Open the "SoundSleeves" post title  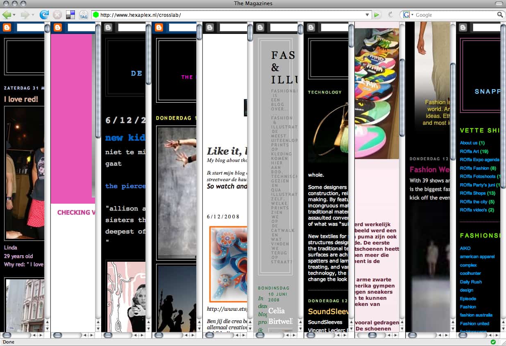(328, 312)
